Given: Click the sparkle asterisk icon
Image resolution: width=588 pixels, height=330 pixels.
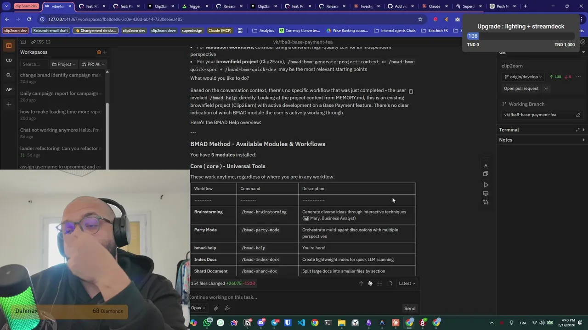Looking at the screenshot, I should click(370, 283).
